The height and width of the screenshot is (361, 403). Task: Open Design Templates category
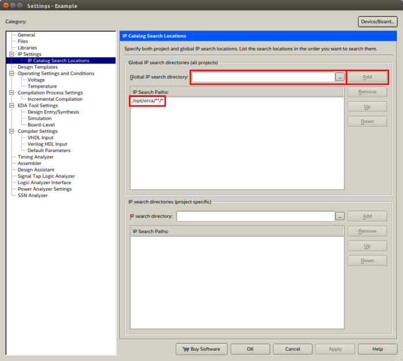point(37,67)
